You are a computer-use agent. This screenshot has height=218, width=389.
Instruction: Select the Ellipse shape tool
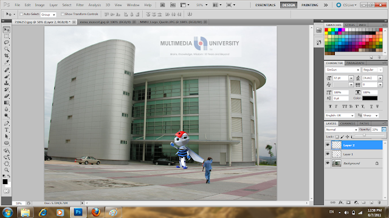point(7,143)
